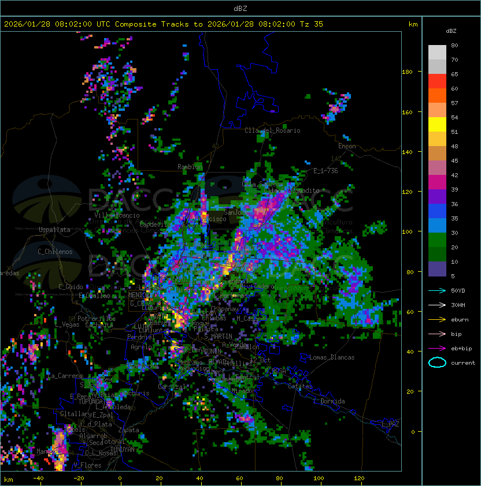The height and width of the screenshot is (486, 481).
Task: Pick the slate purple swatch between 10 and 5
Action: pyautogui.click(x=437, y=268)
